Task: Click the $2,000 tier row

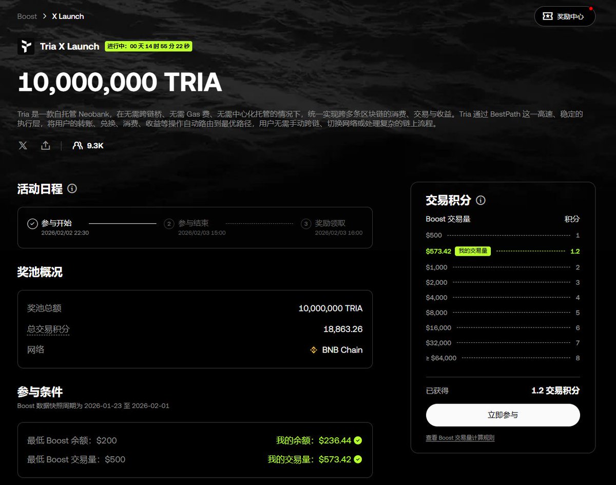Action: click(x=503, y=282)
